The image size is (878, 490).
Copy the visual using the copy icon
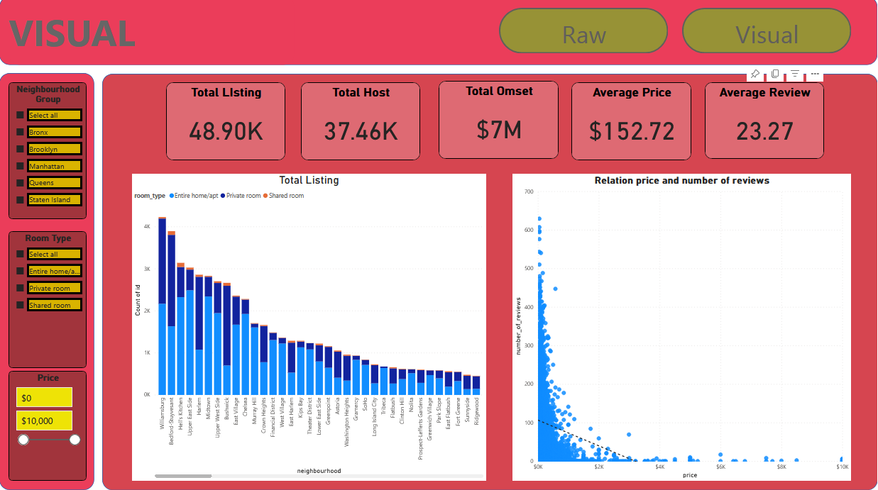(x=775, y=74)
